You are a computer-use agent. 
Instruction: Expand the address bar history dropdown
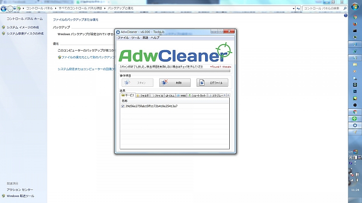pyautogui.click(x=294, y=9)
